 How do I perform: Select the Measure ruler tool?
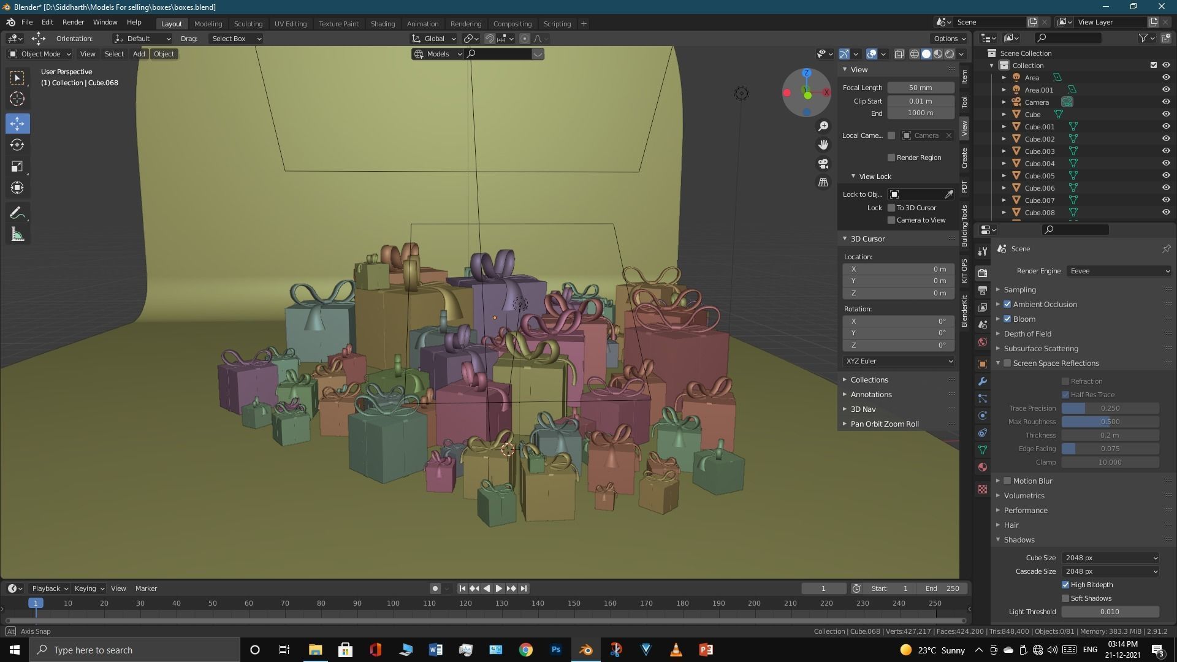[x=17, y=235]
